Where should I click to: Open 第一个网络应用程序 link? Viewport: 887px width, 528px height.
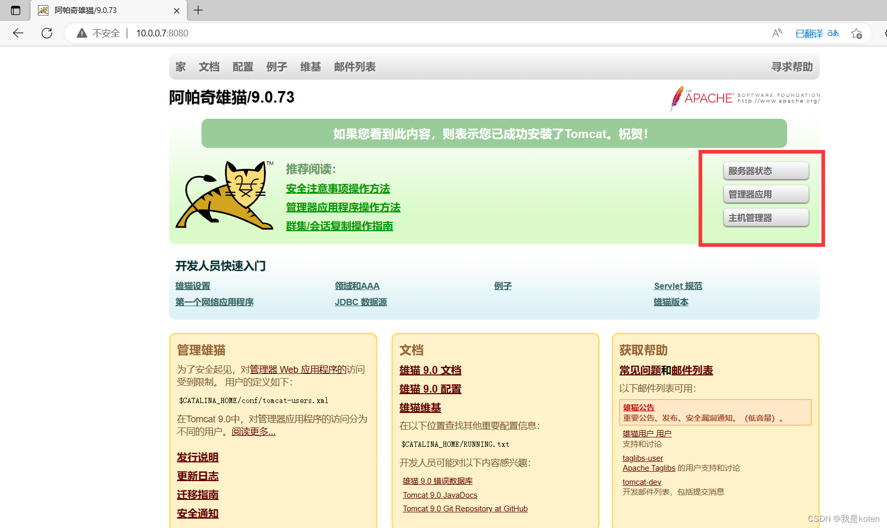(x=214, y=302)
